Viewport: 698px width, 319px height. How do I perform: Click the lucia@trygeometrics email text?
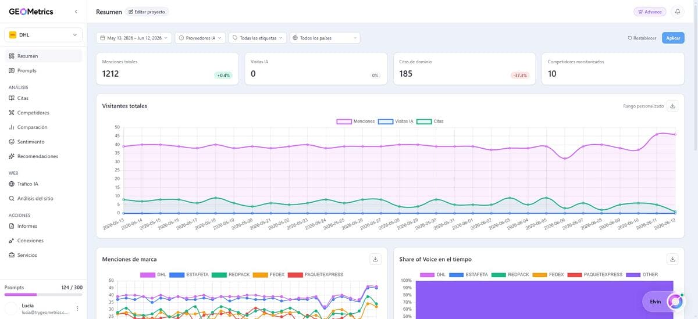click(x=45, y=312)
